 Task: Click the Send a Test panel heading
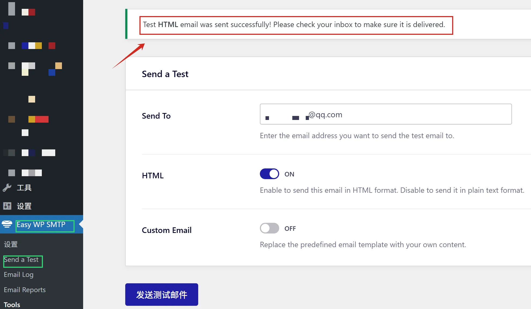click(x=165, y=74)
